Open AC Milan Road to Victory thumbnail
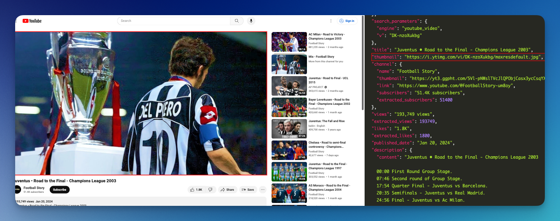560x221 pixels. tap(289, 42)
